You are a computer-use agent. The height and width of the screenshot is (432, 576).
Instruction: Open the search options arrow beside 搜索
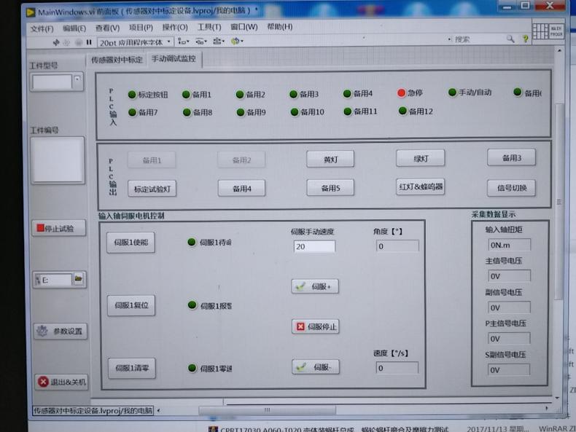[x=449, y=39]
